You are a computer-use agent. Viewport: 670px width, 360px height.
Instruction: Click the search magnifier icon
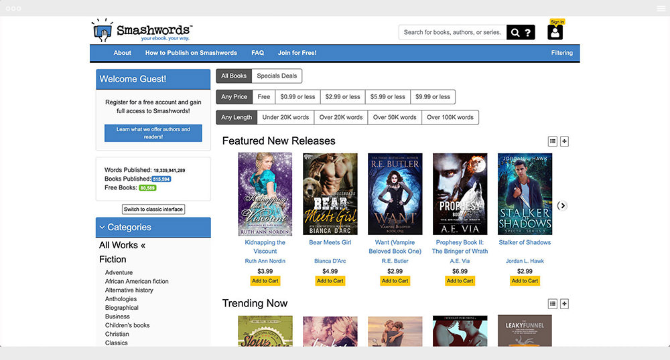coord(515,32)
